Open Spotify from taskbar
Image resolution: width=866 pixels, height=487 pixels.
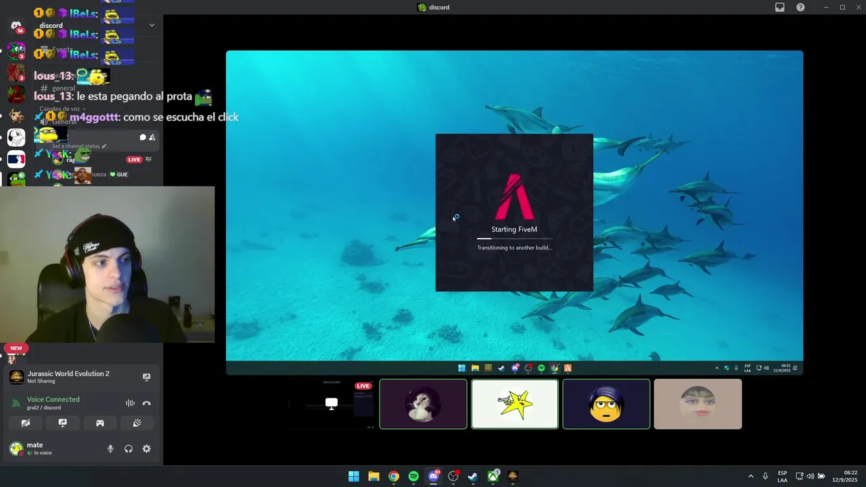[x=413, y=476]
